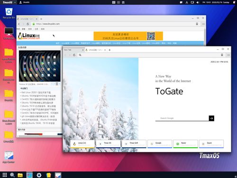The width and height of the screenshot is (237, 178).
Task: Click the search magnifier in the address bar
Action: [x=80, y=55]
